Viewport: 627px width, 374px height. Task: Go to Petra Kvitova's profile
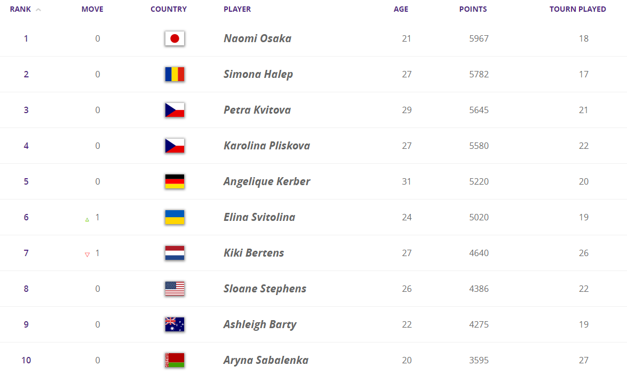click(x=257, y=110)
